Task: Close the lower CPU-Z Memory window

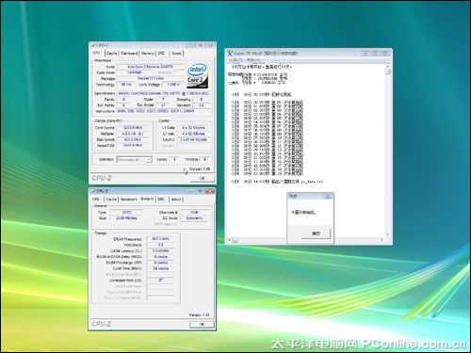Action: coord(210,191)
